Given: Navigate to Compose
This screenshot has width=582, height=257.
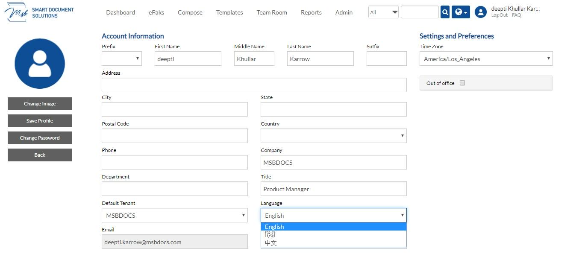Looking at the screenshot, I should [190, 12].
